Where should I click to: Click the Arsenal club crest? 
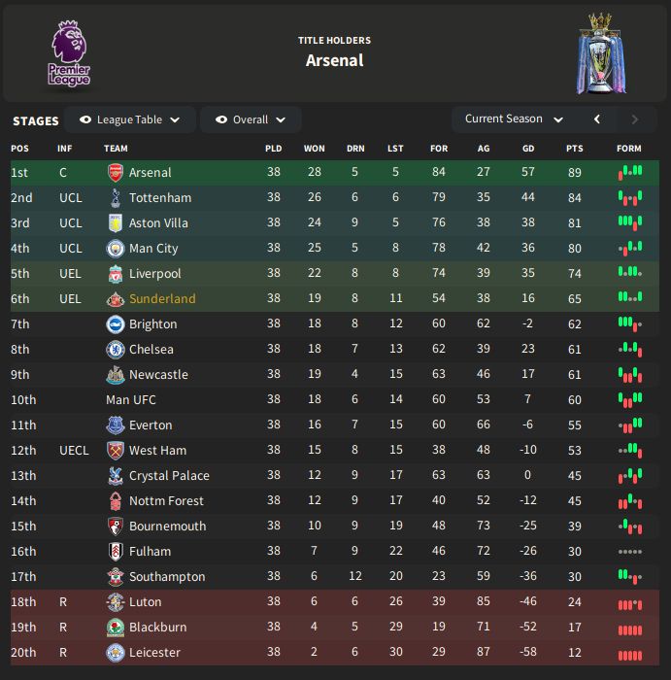click(116, 173)
